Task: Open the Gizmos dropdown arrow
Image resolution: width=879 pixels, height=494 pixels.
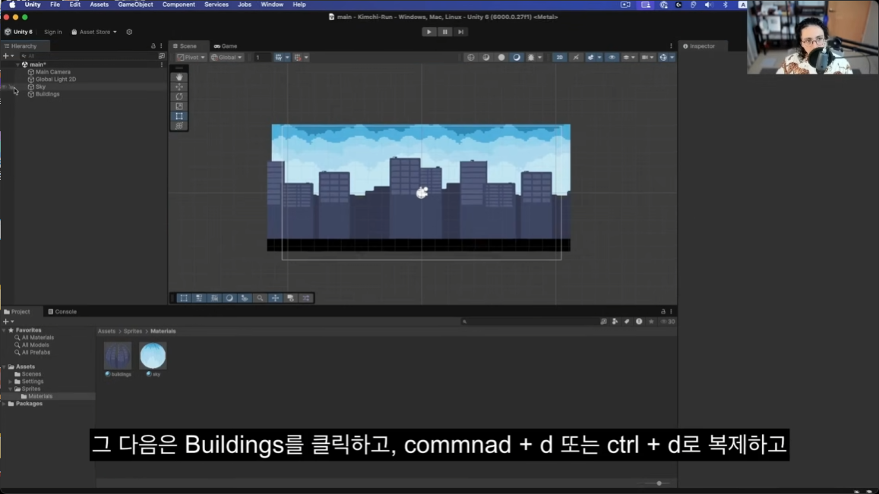Action: [x=672, y=57]
